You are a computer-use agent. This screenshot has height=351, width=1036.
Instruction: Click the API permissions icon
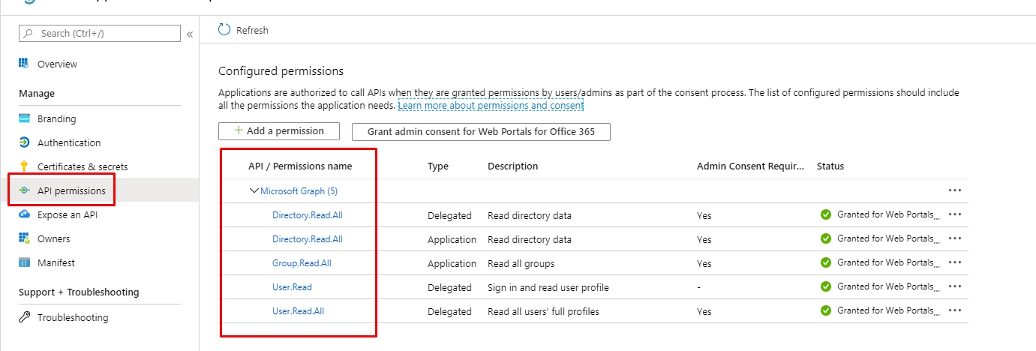[24, 190]
